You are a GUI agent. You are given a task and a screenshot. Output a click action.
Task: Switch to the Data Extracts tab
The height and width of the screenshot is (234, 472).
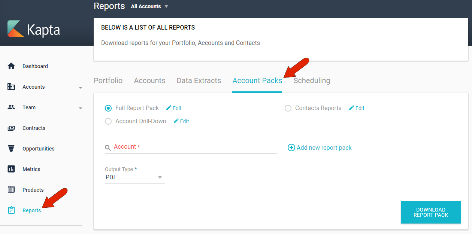coord(199,80)
